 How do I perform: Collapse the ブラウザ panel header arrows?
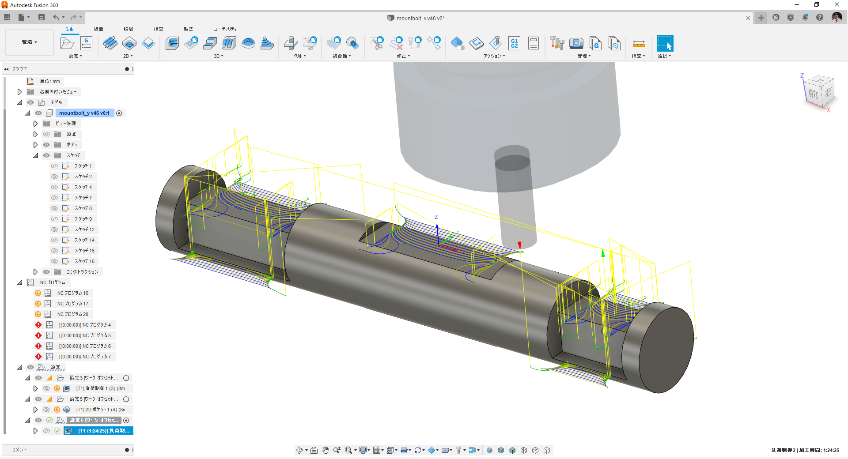(x=7, y=69)
